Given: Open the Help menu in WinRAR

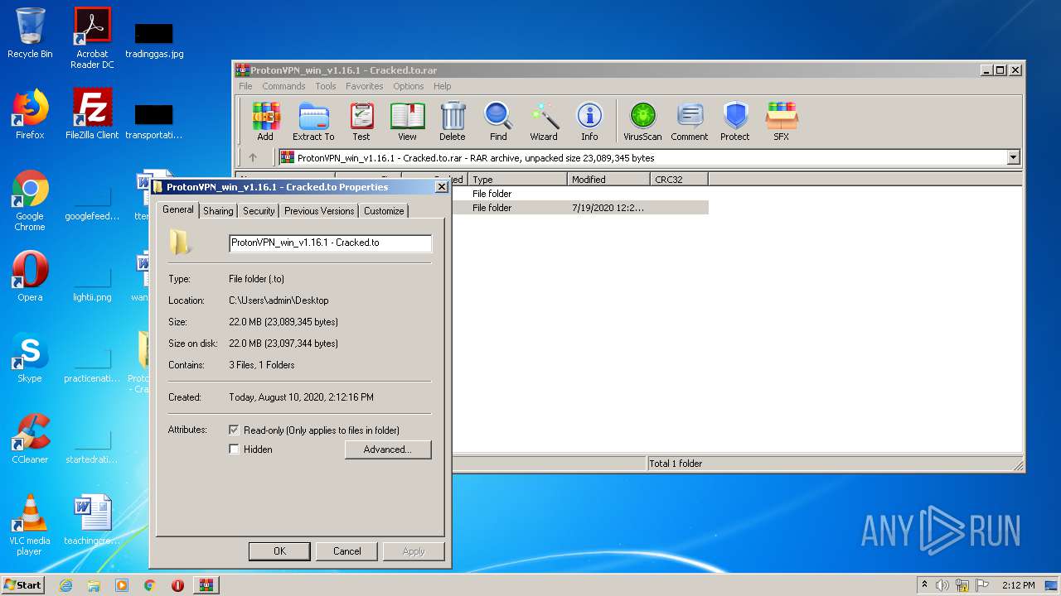Looking at the screenshot, I should click(x=443, y=86).
